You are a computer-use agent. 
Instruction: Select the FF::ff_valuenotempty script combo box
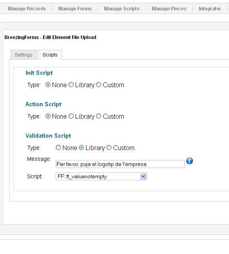click(101, 176)
